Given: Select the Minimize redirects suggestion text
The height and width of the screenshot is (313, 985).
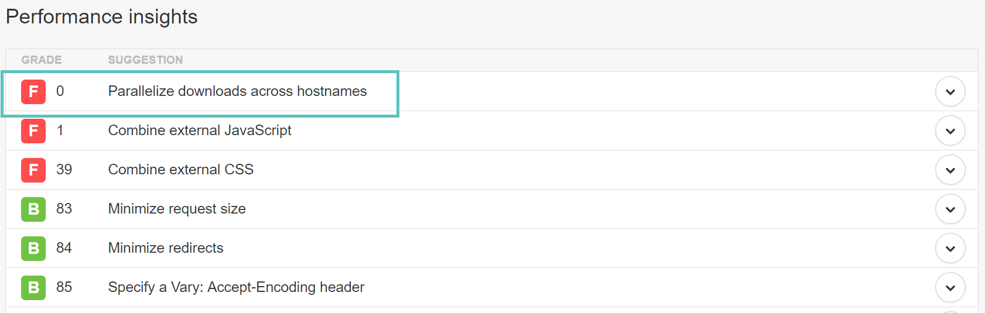Looking at the screenshot, I should point(166,248).
